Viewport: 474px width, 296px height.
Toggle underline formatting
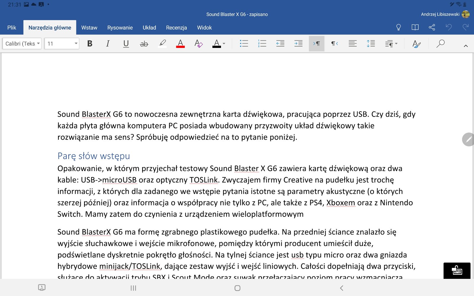pos(126,44)
